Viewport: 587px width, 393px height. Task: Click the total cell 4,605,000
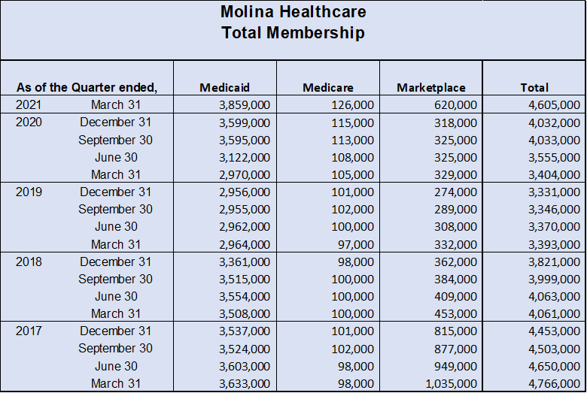[555, 105]
